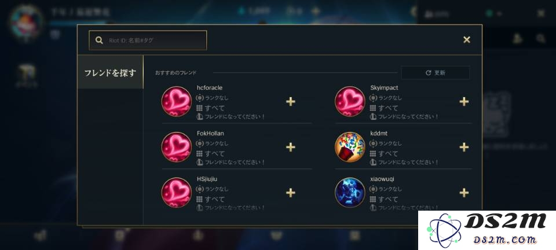The image size is (556, 250).
Task: Select the フレンドを探す tab
Action: pyautogui.click(x=110, y=72)
